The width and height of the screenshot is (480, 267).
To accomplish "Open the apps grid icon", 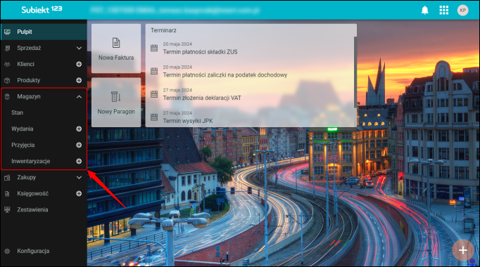I will pyautogui.click(x=443, y=10).
